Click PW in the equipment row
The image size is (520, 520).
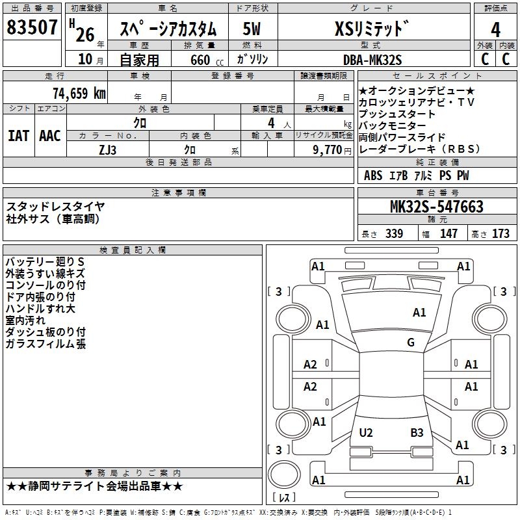pyautogui.click(x=463, y=175)
